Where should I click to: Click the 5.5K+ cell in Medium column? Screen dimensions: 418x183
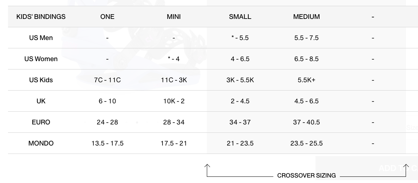coord(306,80)
